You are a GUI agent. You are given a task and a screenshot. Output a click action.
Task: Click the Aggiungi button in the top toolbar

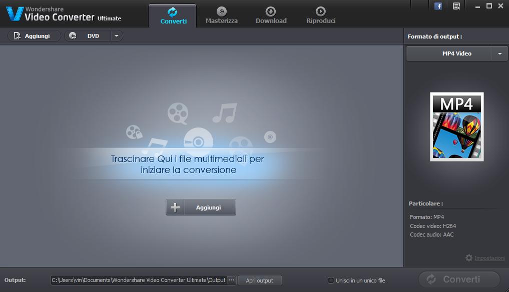34,36
